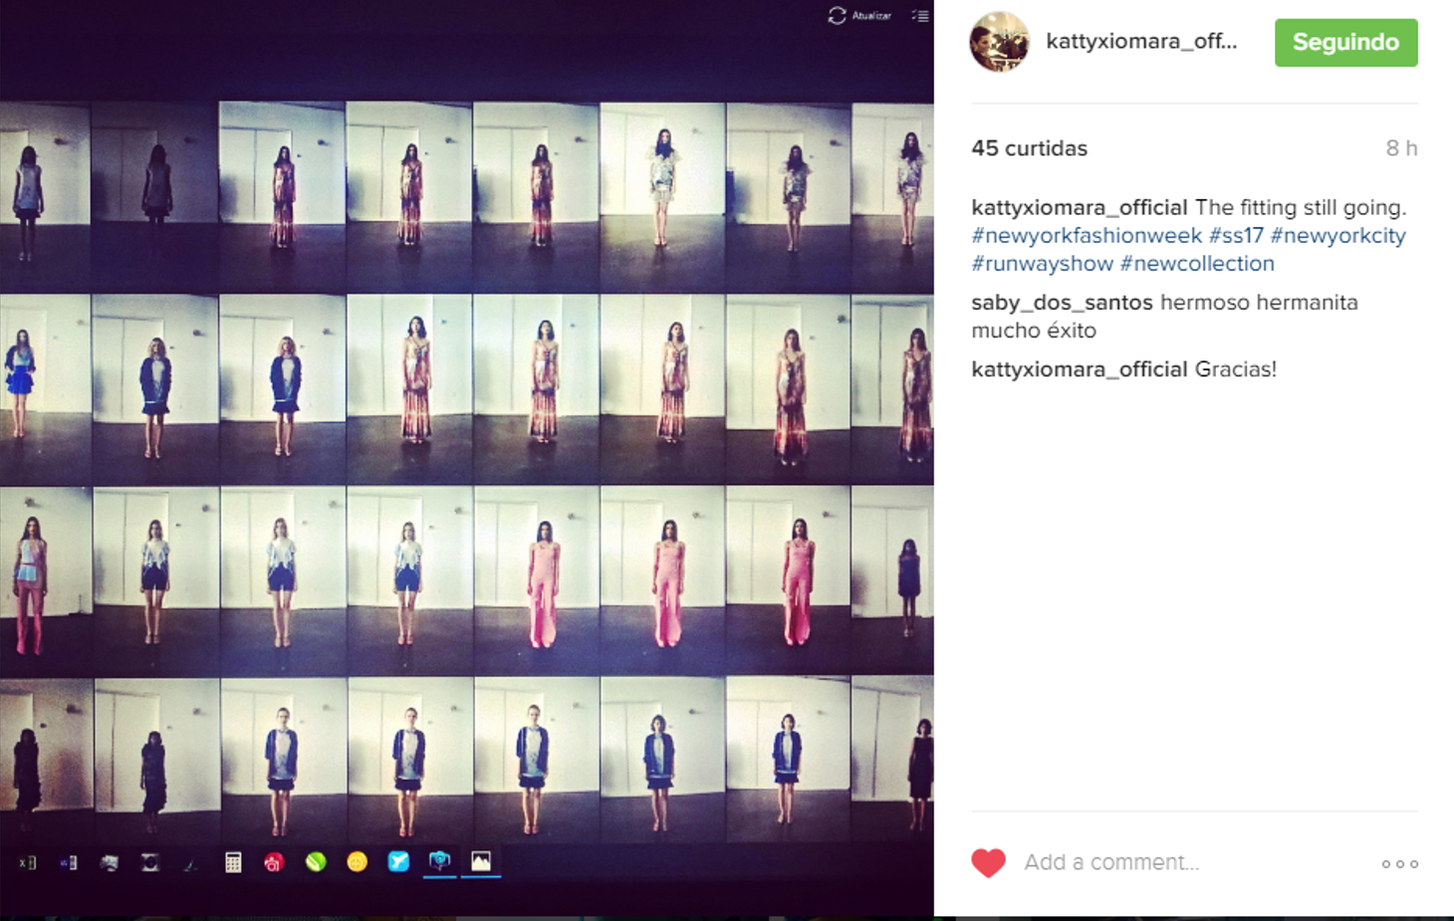Open the calculator icon in the taskbar
This screenshot has width=1454, height=921.
click(x=233, y=862)
